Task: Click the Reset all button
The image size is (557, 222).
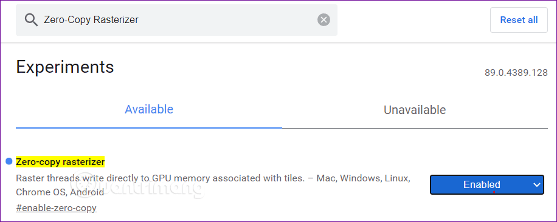Action: click(519, 20)
